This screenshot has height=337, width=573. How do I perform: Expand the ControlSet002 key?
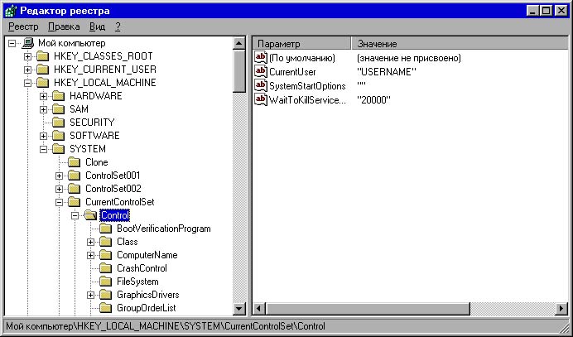(x=59, y=189)
